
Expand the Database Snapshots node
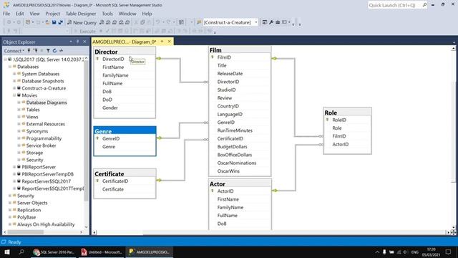click(14, 81)
